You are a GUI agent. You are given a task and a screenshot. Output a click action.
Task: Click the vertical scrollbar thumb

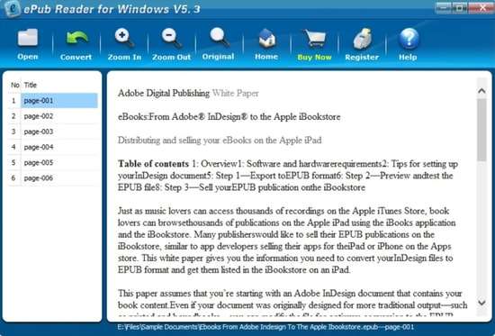click(481, 130)
